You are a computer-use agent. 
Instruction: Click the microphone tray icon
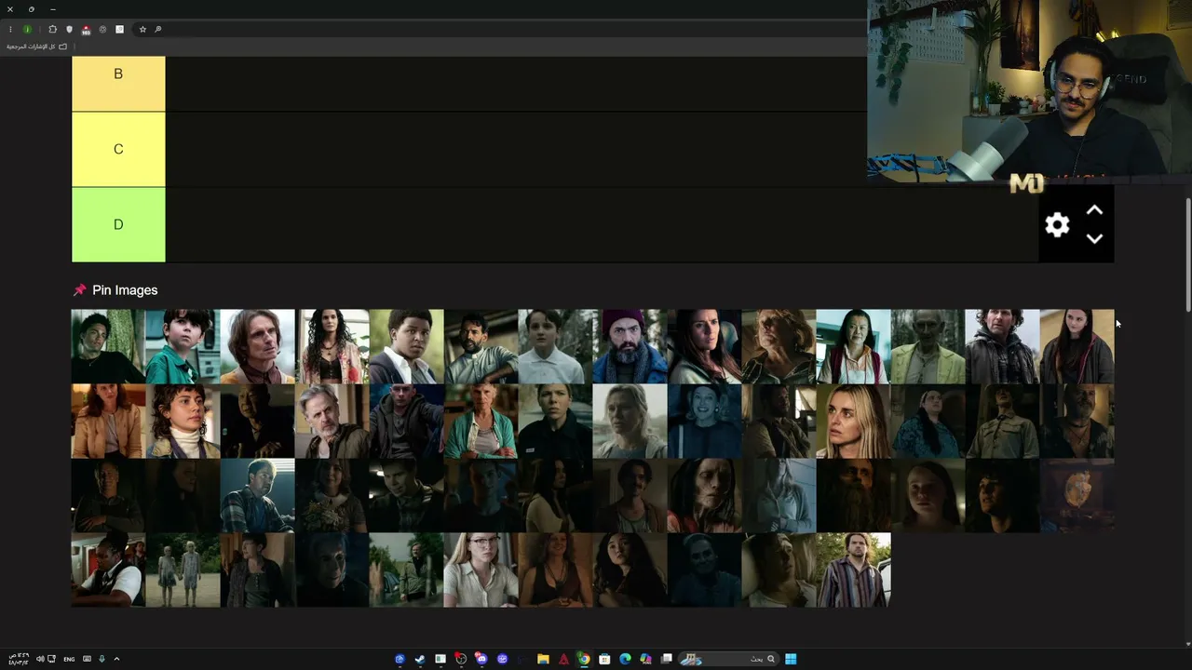click(102, 659)
